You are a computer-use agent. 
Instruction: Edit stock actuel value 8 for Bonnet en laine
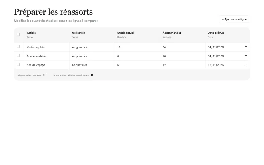tap(137, 56)
